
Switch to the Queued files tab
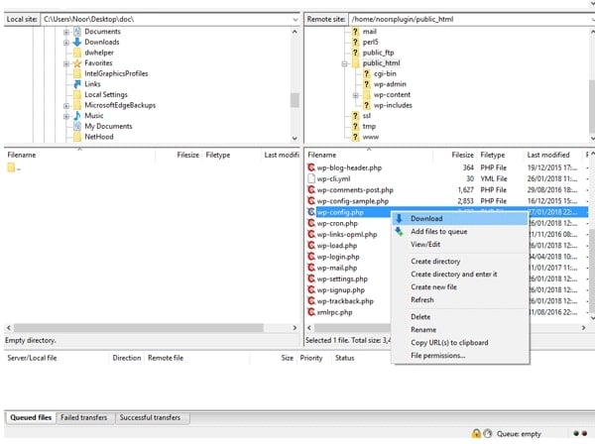[x=31, y=417]
